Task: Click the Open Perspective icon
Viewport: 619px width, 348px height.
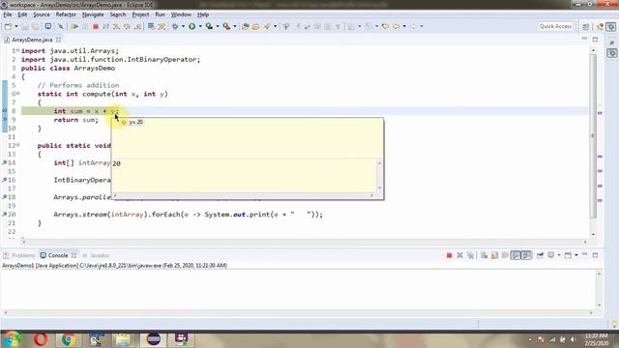Action: 586,26
